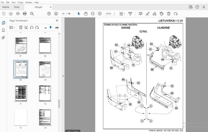Open the Find text search icon
208x132 pixels.
pyautogui.click(x=32, y=13)
